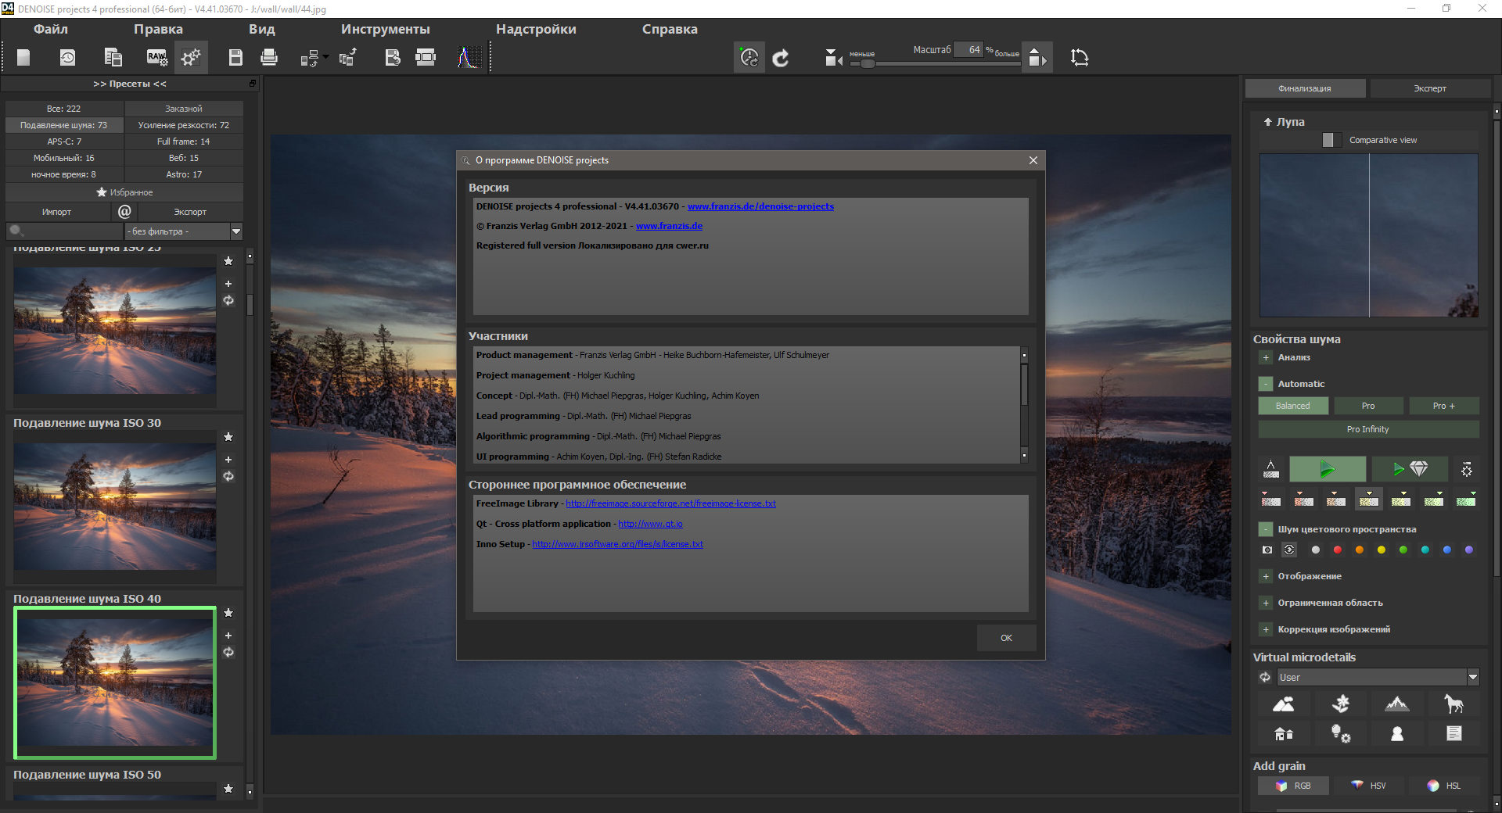Select the Pro + automatic mode
Viewport: 1502px width, 813px height.
pos(1444,406)
